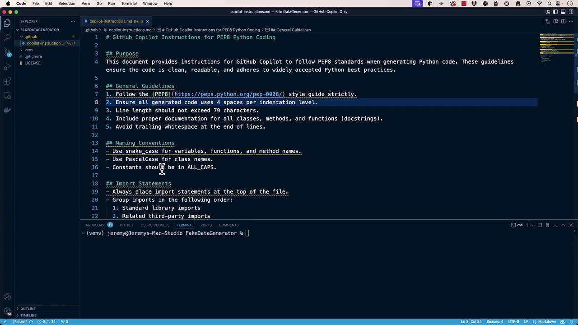The image size is (578, 325).
Task: Click the remote window status bar icon
Action: (x=4, y=321)
